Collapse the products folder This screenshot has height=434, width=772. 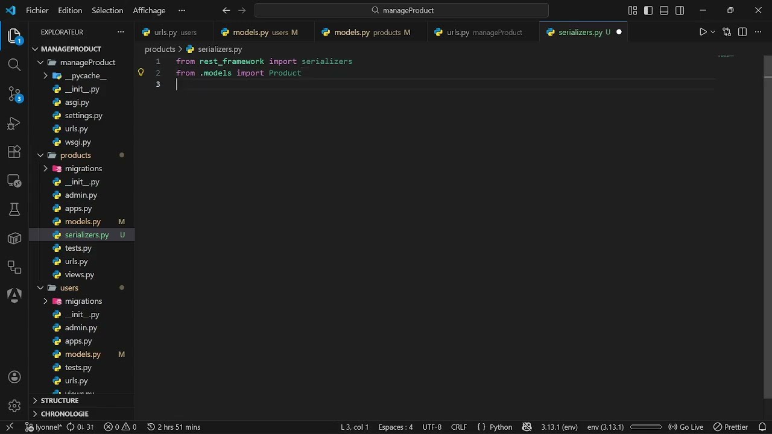(x=40, y=156)
